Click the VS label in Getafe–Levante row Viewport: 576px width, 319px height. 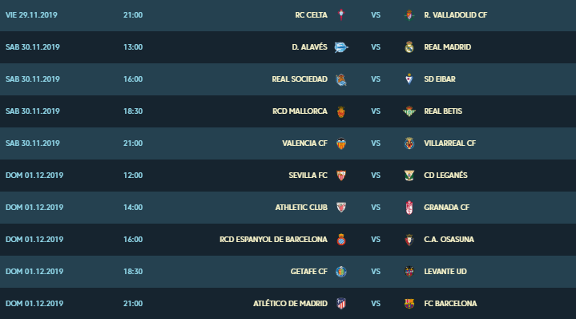click(x=376, y=272)
